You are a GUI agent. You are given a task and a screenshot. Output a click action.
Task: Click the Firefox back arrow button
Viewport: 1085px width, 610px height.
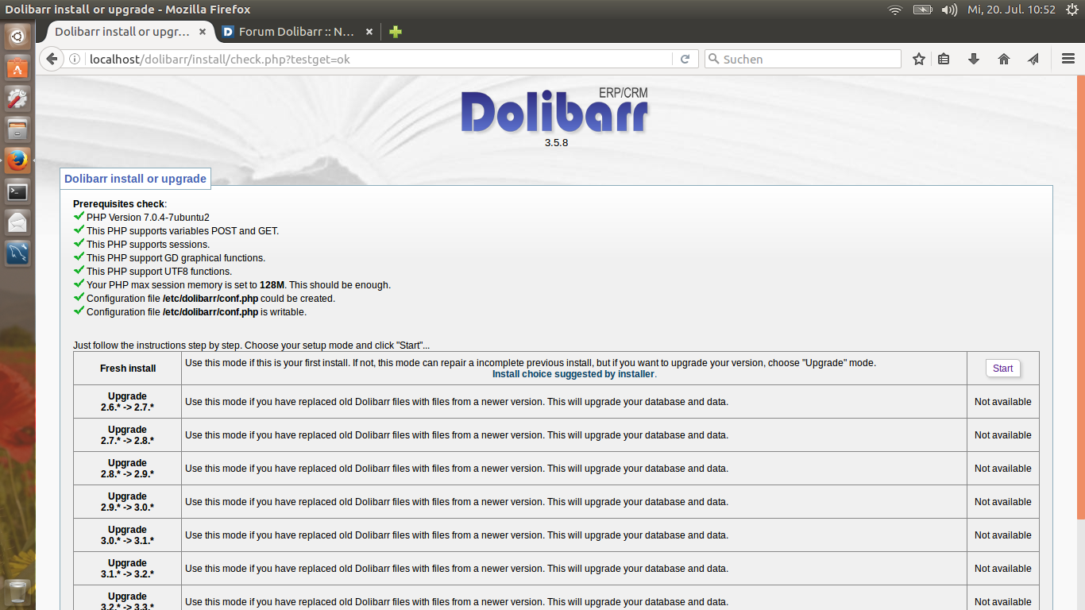[x=52, y=59]
